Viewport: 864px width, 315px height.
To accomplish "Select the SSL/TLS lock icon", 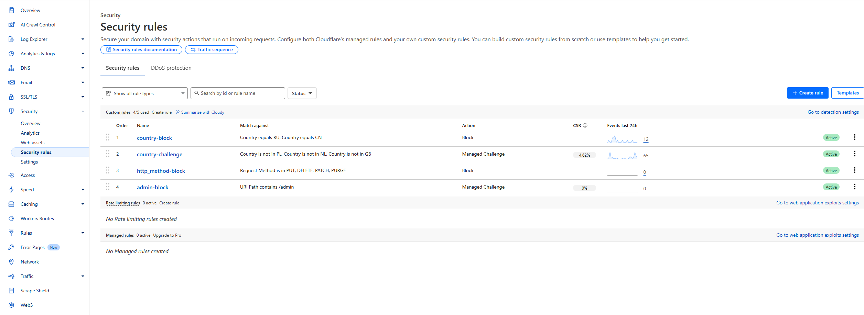I will pos(11,97).
